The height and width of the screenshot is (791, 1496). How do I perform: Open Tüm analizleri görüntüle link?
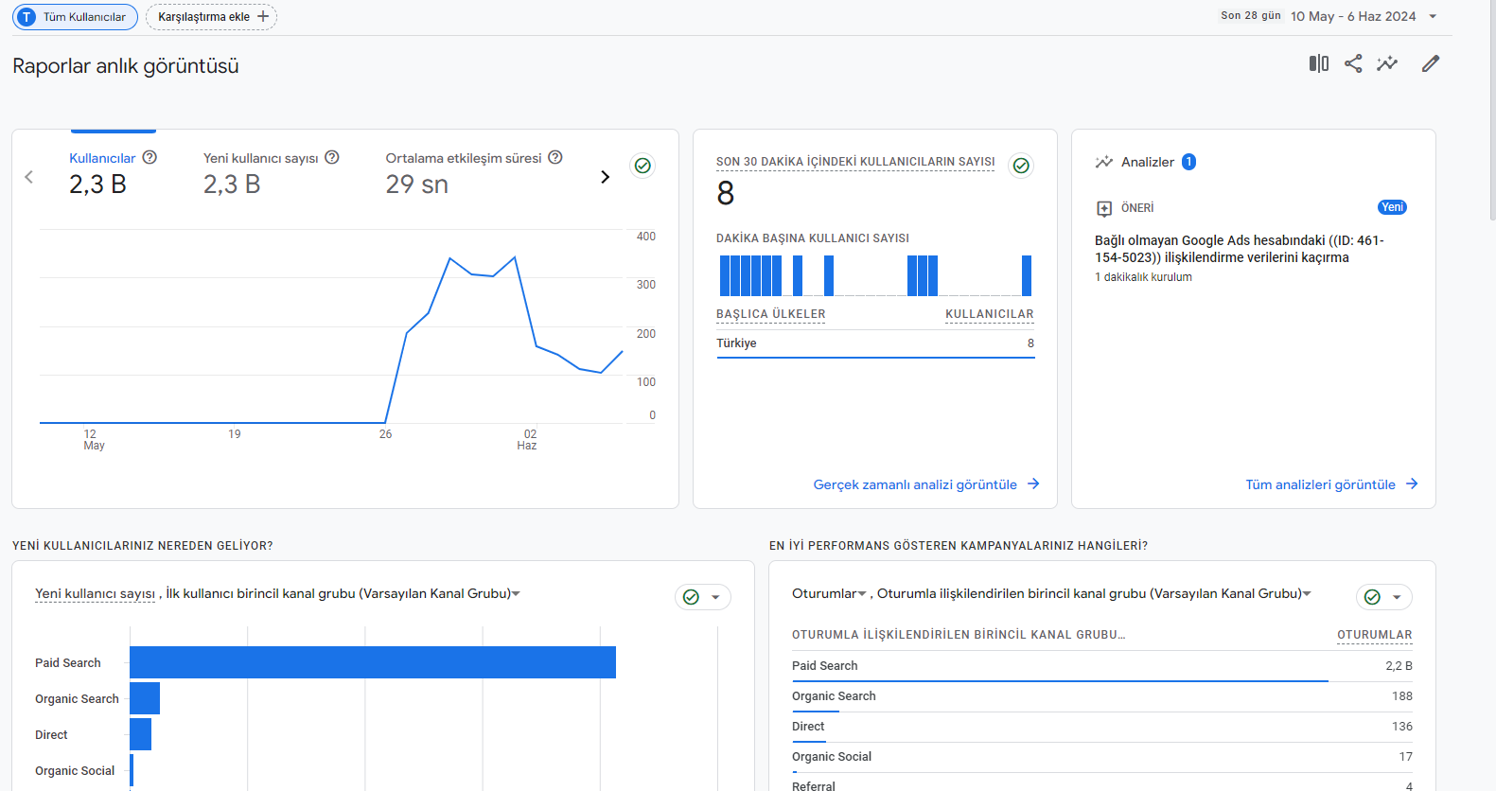pos(1331,484)
